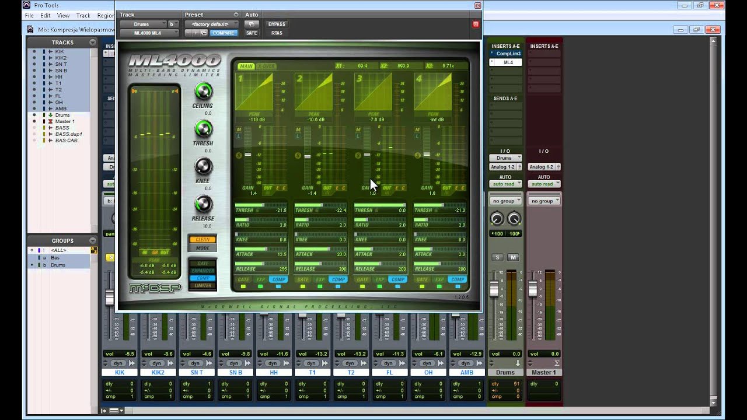Open the plugin settings copy icon
The width and height of the screenshot is (747, 420).
(204, 33)
